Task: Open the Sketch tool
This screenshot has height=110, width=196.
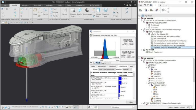Action: (x=45, y=11)
